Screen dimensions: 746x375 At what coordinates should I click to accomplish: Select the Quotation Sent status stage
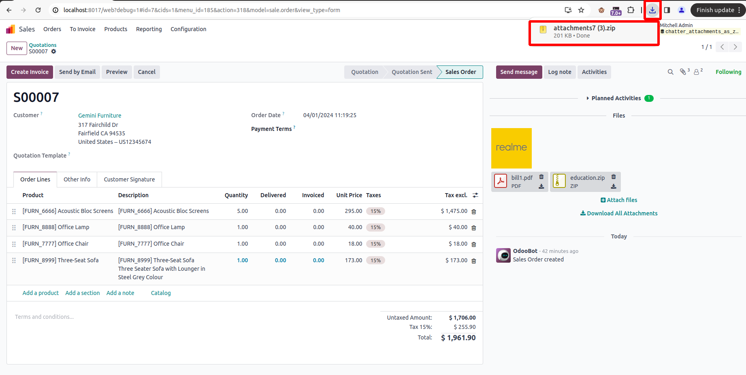point(411,72)
